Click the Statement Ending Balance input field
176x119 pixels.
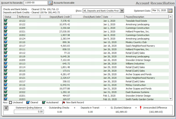[29, 112]
